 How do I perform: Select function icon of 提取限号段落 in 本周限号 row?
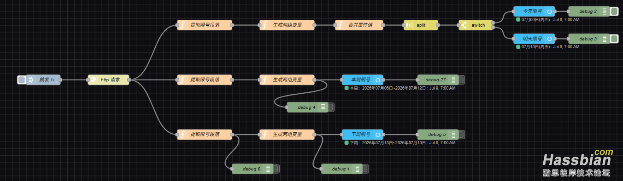pyautogui.click(x=182, y=80)
